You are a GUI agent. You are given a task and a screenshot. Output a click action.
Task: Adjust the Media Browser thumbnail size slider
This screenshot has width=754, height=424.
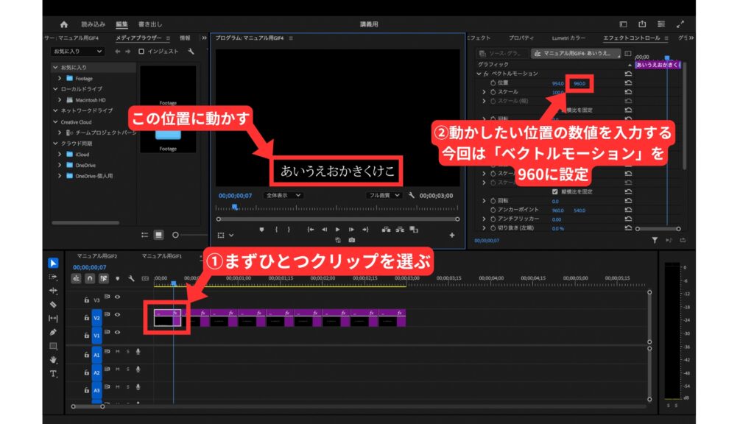(x=175, y=235)
